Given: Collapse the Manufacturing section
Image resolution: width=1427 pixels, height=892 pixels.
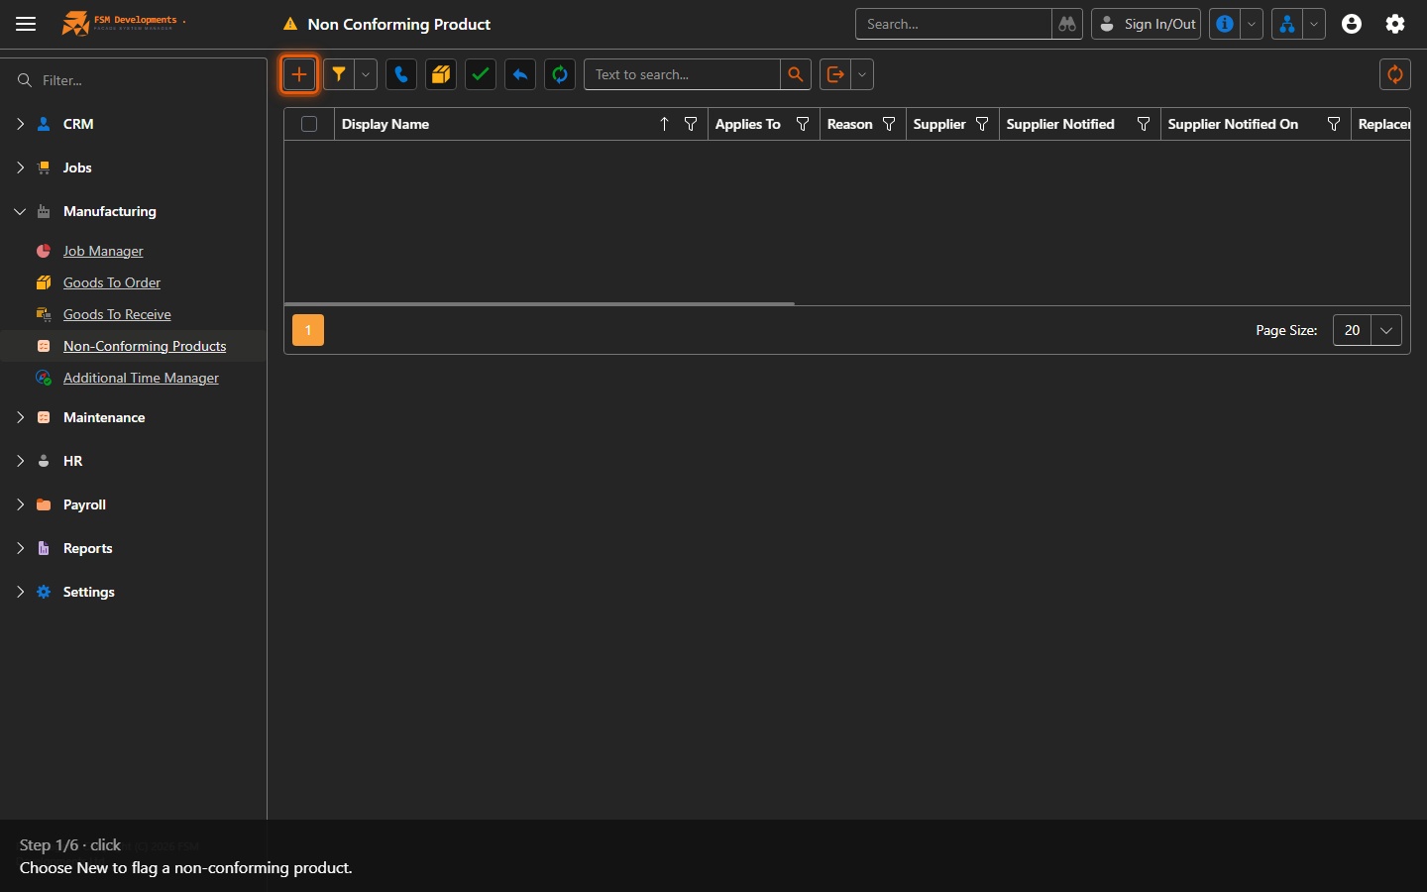Looking at the screenshot, I should 20,211.
